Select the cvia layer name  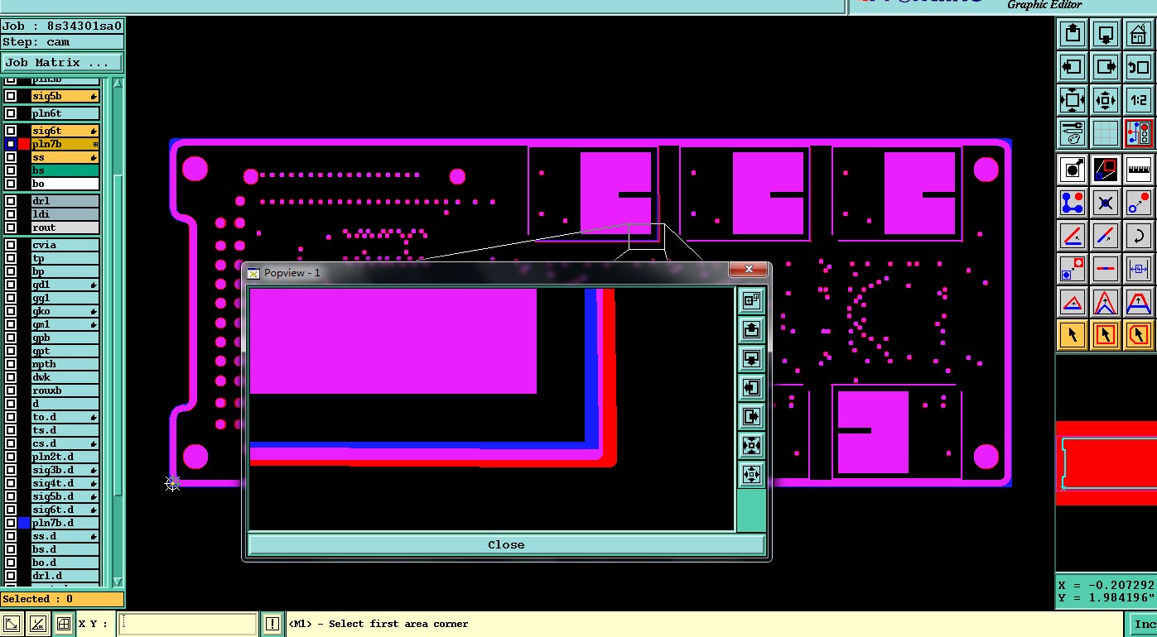tap(65, 245)
